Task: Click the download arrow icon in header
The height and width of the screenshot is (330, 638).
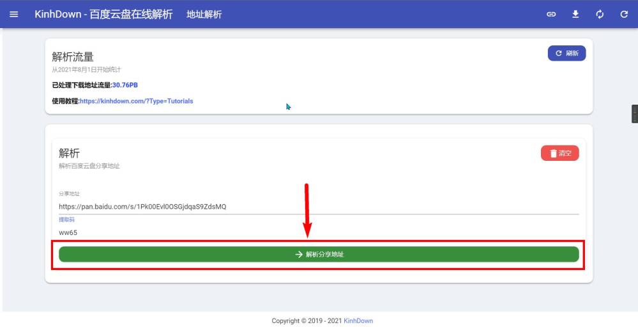Action: click(x=575, y=14)
